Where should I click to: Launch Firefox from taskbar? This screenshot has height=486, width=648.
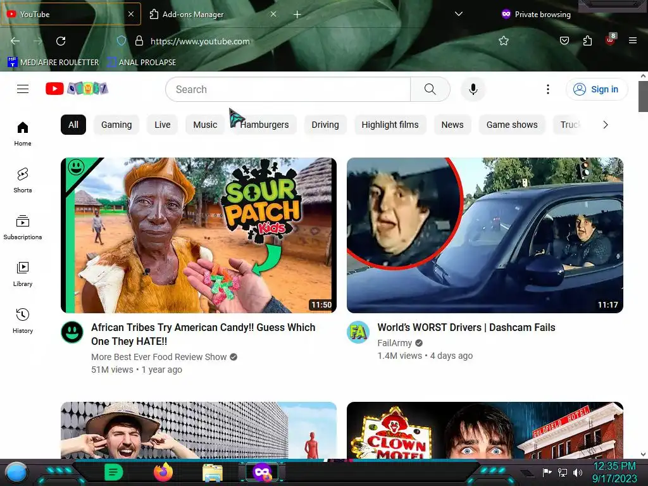tap(163, 472)
